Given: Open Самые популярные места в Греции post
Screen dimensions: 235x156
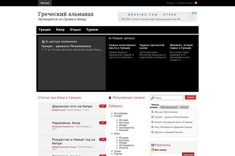Looking at the screenshot, I should point(122,46).
